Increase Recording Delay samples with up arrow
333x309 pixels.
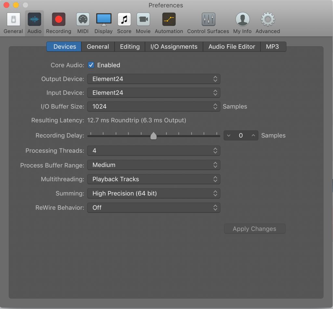[x=253, y=135]
